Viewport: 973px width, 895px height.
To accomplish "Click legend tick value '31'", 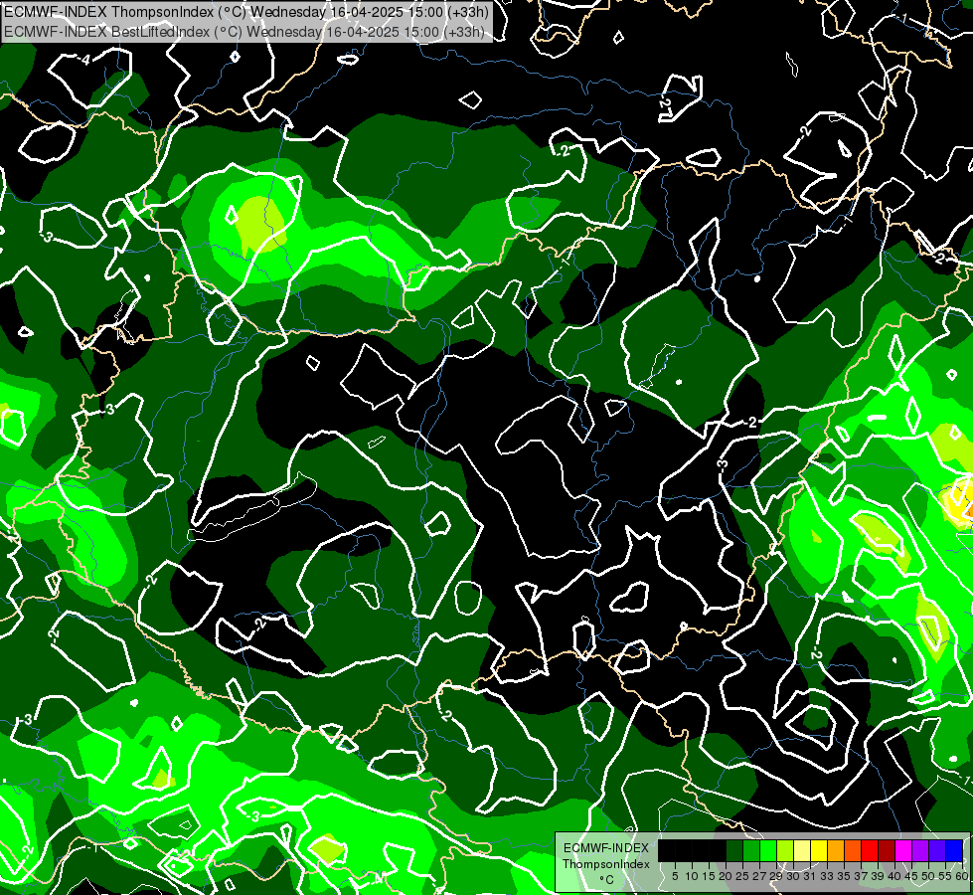I will [x=810, y=876].
